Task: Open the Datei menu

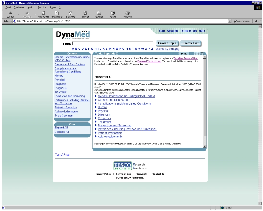Action: click(x=8, y=7)
